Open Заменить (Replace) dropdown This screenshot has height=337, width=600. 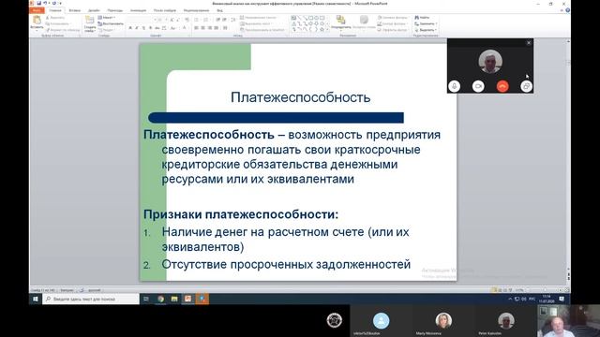(x=426, y=23)
